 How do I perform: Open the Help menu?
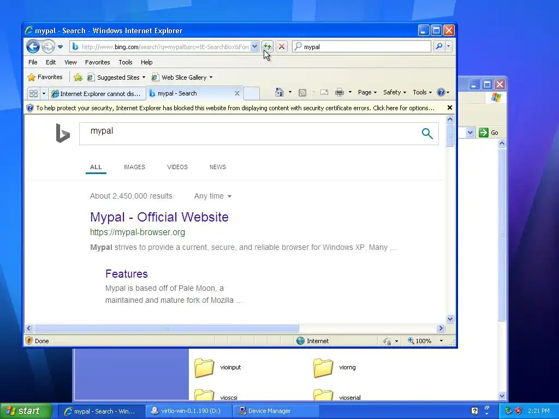(146, 62)
